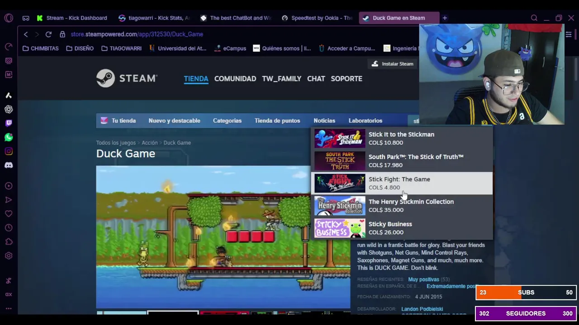The width and height of the screenshot is (579, 325).
Task: Expand the Categorías menu
Action: 227,121
